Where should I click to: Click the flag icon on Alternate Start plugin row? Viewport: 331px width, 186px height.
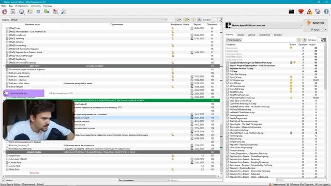(291, 133)
